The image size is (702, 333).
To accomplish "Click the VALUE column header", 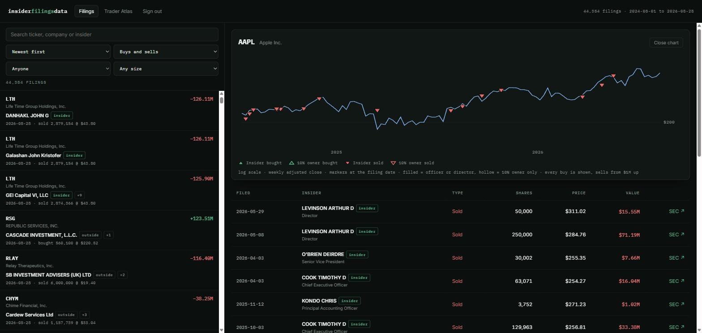I will pyautogui.click(x=633, y=193).
